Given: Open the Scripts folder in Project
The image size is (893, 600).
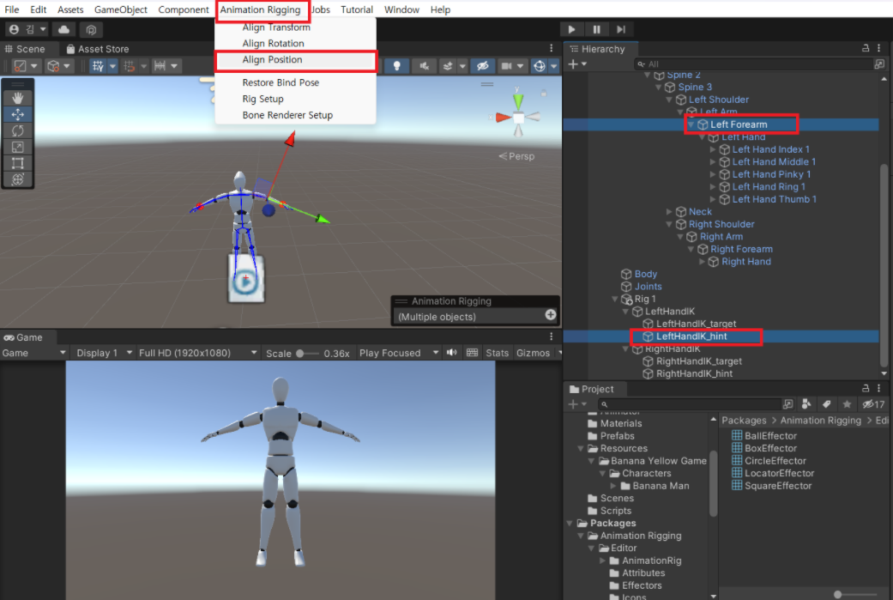Looking at the screenshot, I should click(616, 511).
